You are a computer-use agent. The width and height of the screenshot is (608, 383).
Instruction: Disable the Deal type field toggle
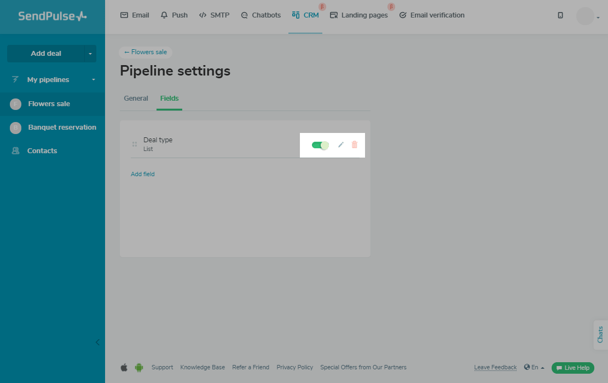tap(320, 145)
